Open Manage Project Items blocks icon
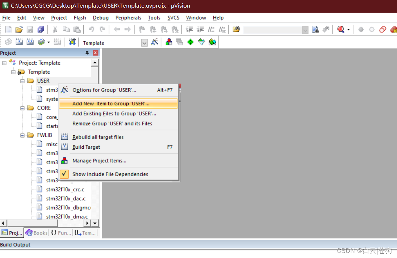This screenshot has height=258, width=397. click(169, 42)
